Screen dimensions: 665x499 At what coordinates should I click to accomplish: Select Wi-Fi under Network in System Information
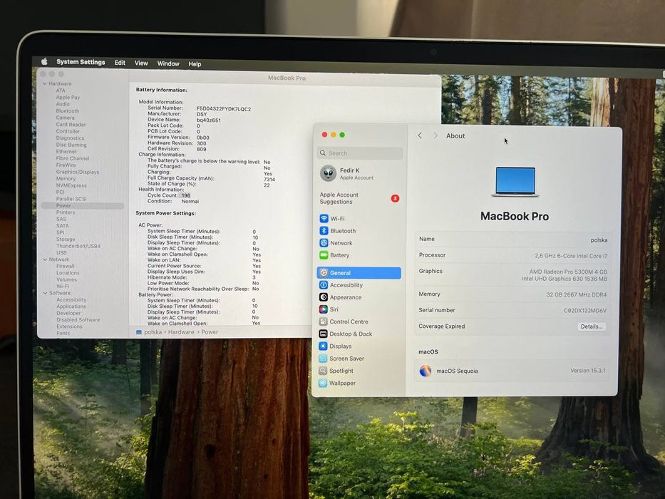tap(63, 286)
